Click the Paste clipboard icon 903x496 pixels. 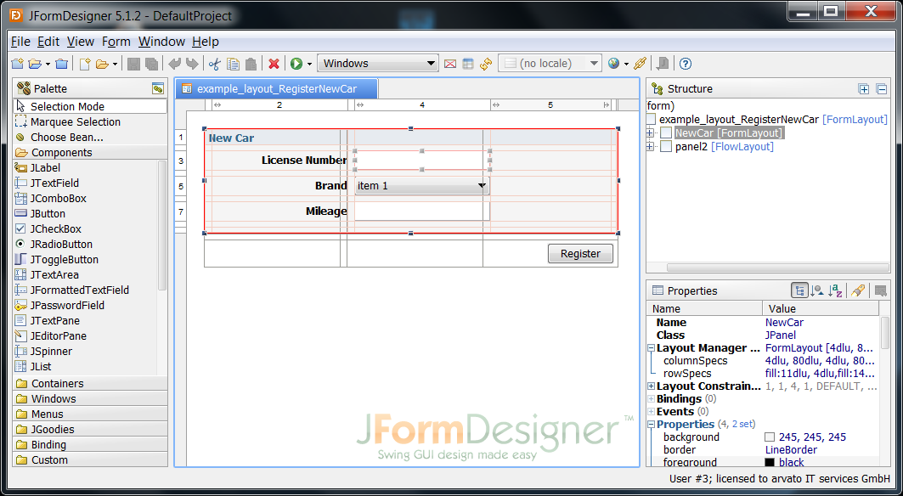(251, 64)
